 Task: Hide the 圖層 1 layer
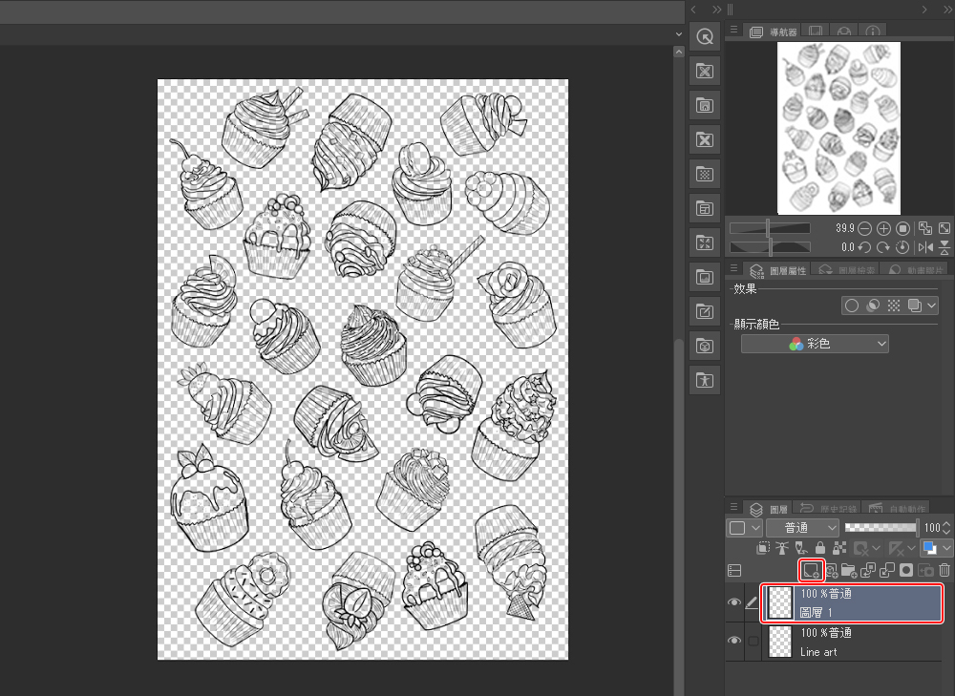pyautogui.click(x=734, y=602)
